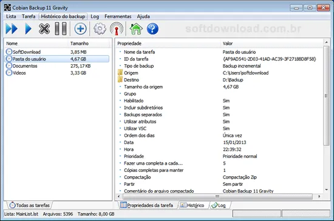Click the Incluir subdiretórios property
Screen dimensions: 334x221
143,108
